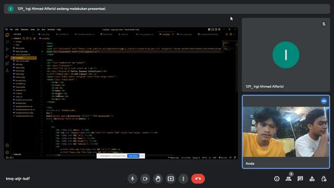The image size is (334, 188).
Task: Open style.css in the explorer
Action: [19, 97]
